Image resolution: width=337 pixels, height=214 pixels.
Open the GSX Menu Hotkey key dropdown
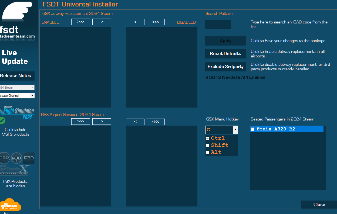(x=235, y=130)
